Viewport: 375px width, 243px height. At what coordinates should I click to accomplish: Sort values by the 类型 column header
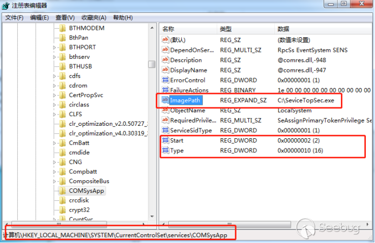pyautogui.click(x=246, y=29)
